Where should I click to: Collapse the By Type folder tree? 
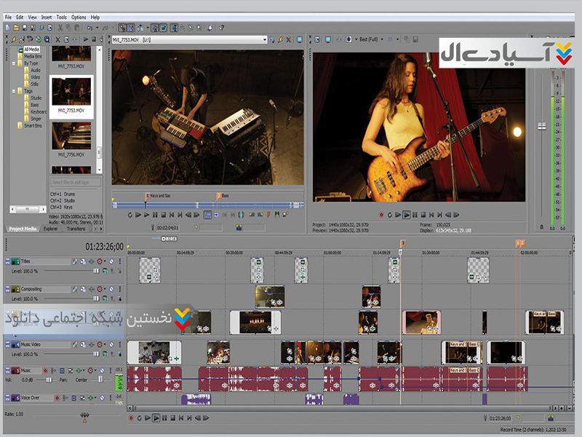pyautogui.click(x=14, y=63)
